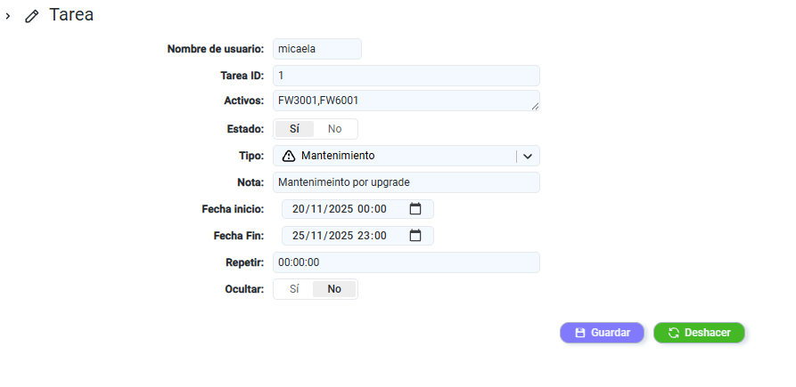Click the Repetir time field

pyautogui.click(x=406, y=262)
